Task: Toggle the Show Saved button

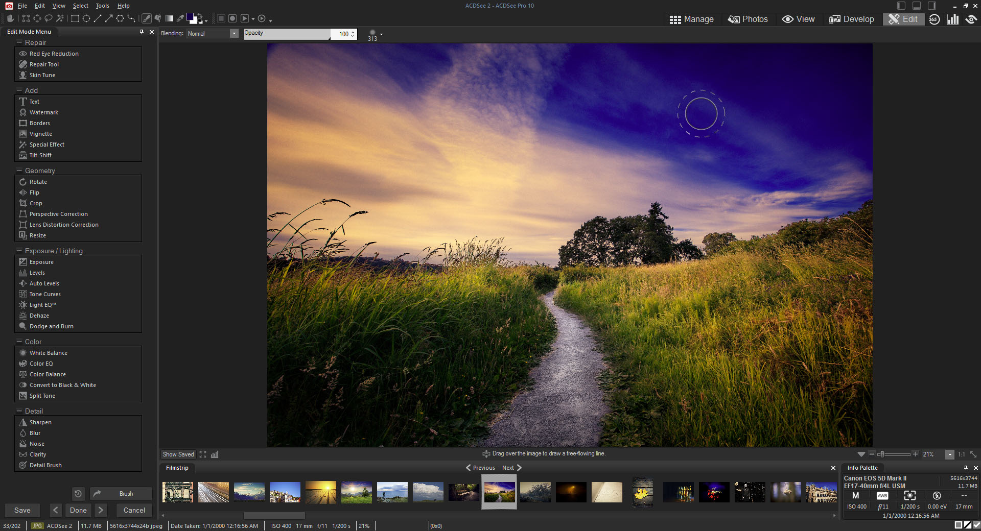Action: click(x=178, y=454)
